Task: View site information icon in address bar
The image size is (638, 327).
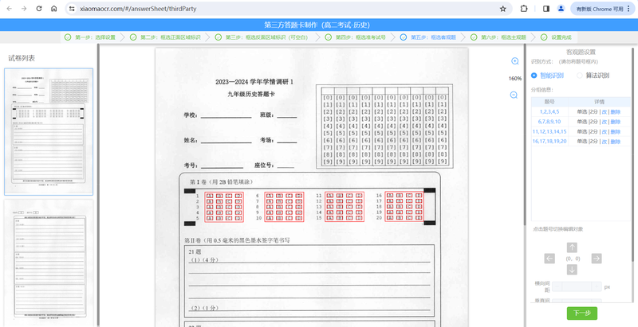Action: click(72, 9)
